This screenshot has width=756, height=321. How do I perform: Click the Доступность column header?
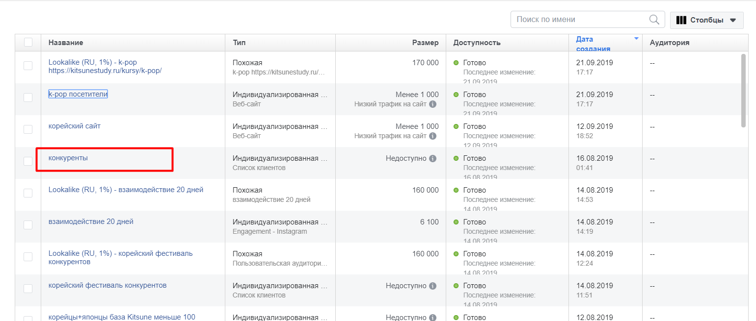click(x=477, y=43)
